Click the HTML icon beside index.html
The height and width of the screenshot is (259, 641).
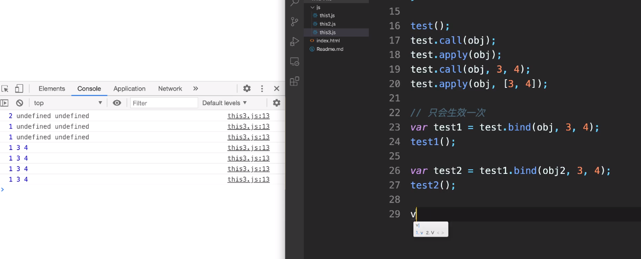[x=312, y=41]
